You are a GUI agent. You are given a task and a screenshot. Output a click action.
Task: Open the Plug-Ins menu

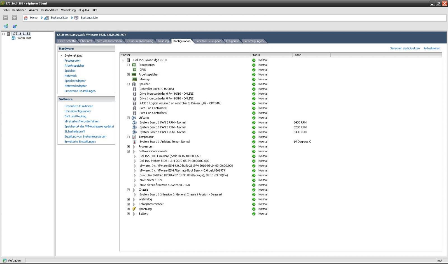[83, 10]
